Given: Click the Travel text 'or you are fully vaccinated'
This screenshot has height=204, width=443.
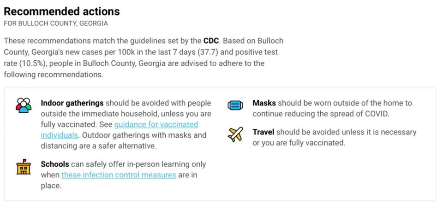Looking at the screenshot, I should (299, 143).
